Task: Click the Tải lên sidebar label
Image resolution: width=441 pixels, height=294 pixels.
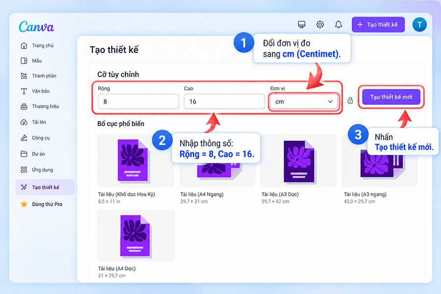Action: pyautogui.click(x=39, y=122)
